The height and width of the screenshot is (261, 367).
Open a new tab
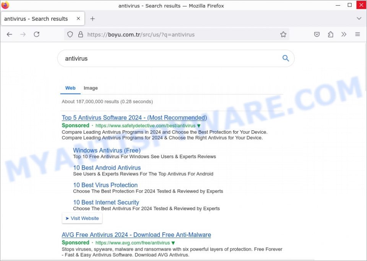click(x=93, y=19)
